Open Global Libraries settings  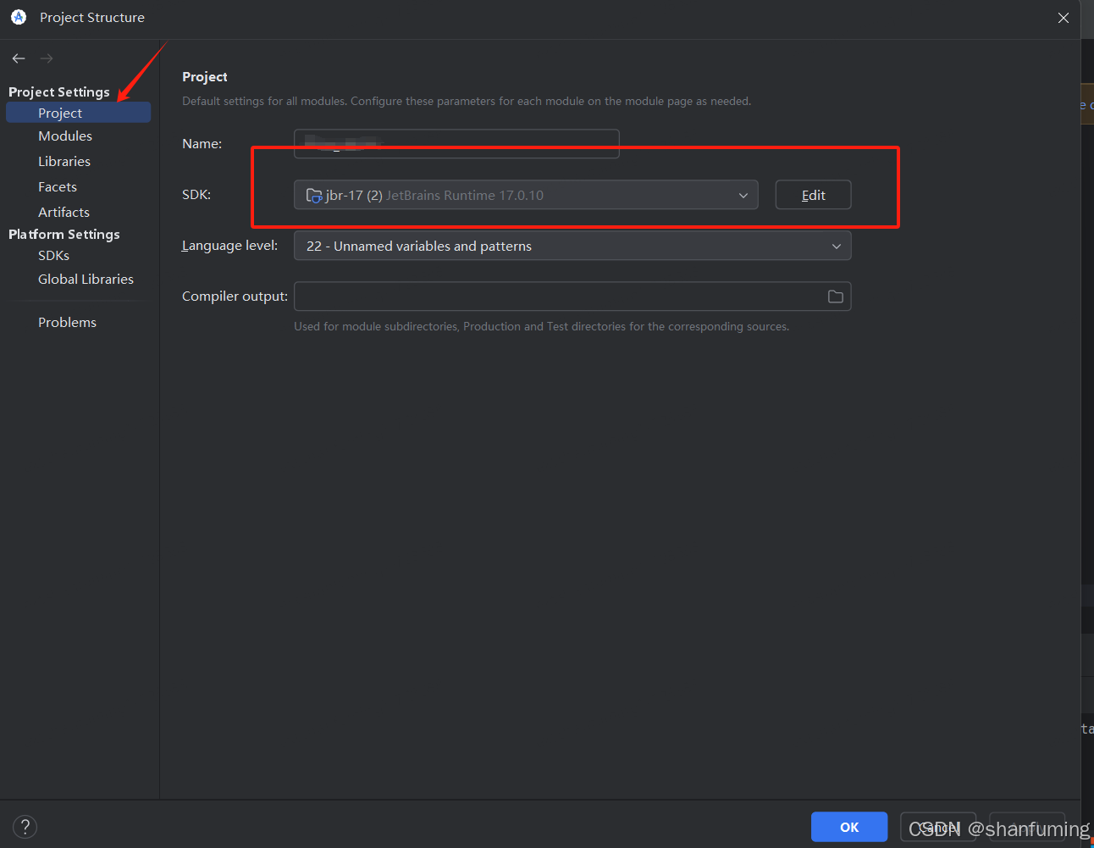click(86, 279)
